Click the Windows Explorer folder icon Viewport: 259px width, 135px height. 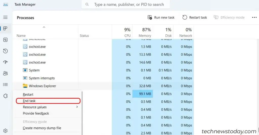point(25,86)
